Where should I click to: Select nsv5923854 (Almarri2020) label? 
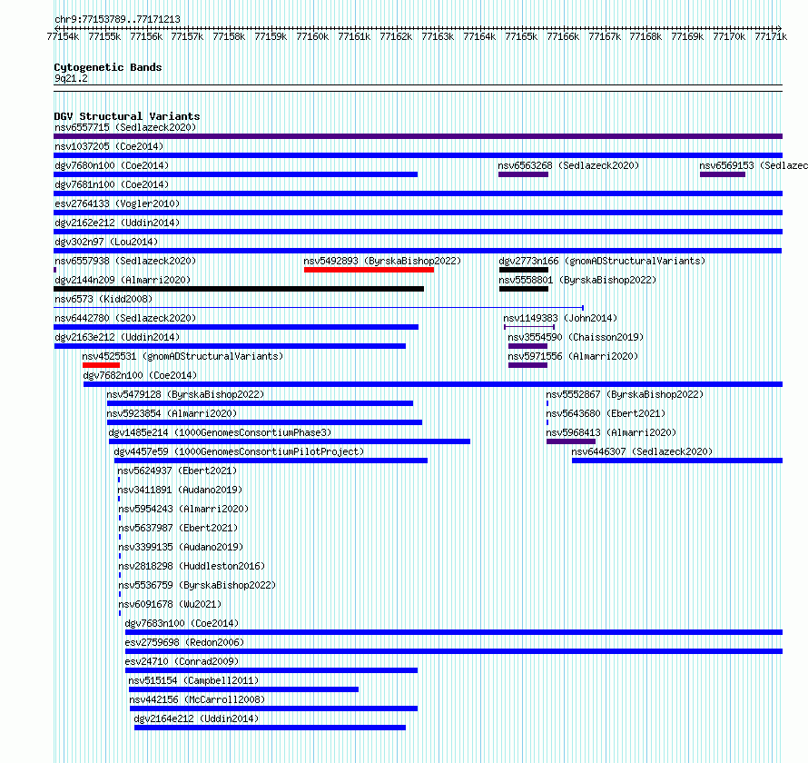pyautogui.click(x=172, y=413)
